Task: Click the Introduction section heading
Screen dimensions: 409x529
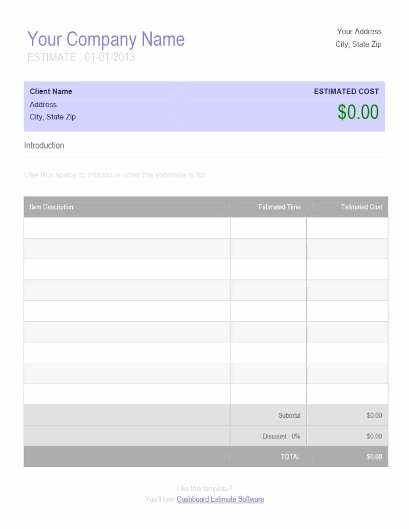Action: pyautogui.click(x=44, y=145)
